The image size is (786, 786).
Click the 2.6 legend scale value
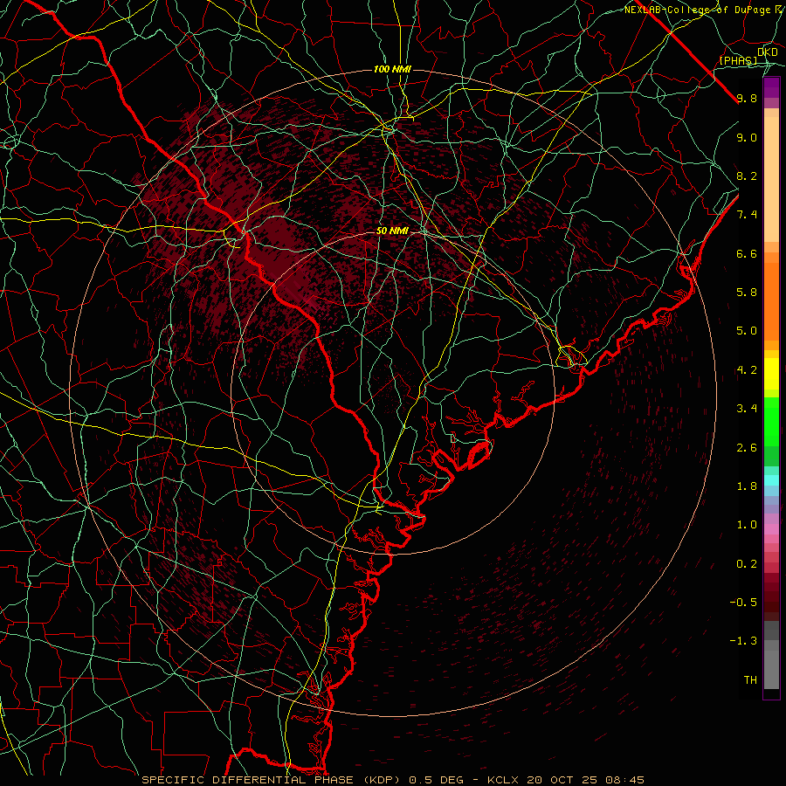(x=747, y=448)
